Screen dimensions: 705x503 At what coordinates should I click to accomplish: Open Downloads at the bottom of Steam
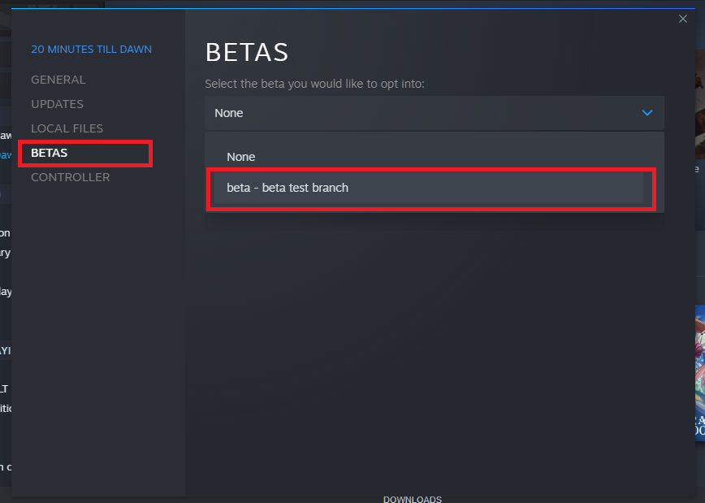click(413, 499)
